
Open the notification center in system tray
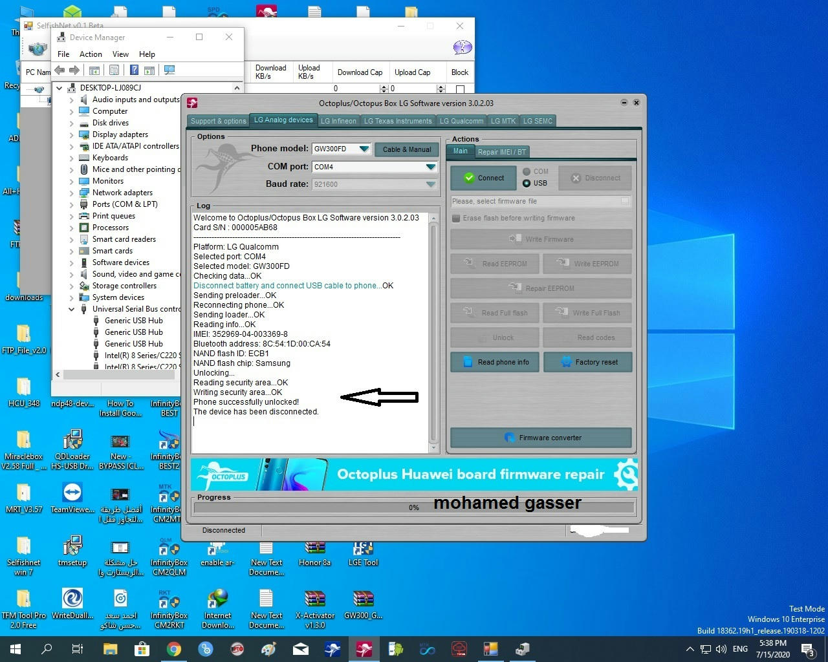(x=808, y=649)
